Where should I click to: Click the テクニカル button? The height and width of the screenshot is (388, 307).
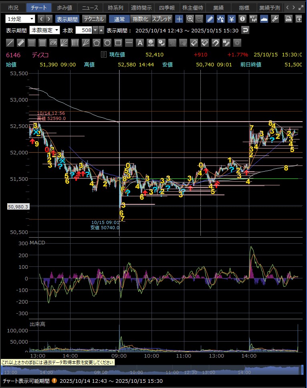click(x=94, y=19)
